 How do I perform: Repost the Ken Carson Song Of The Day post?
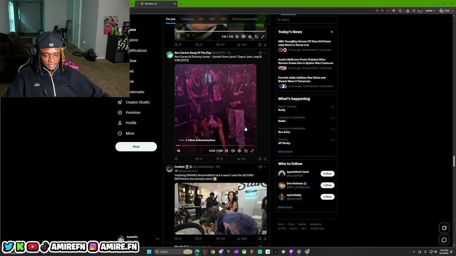coord(198,159)
